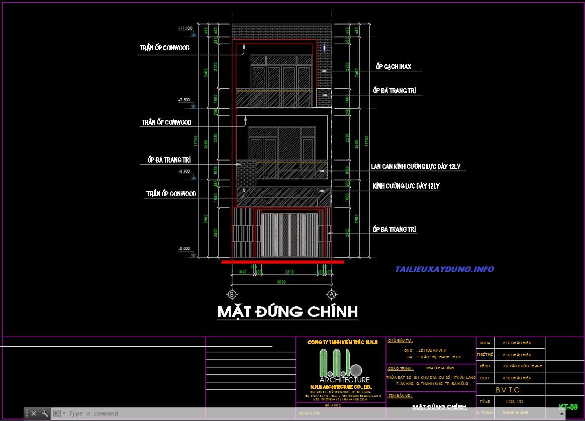Select grid axis bubble B
The width and height of the screenshot is (585, 421).
coord(232,294)
